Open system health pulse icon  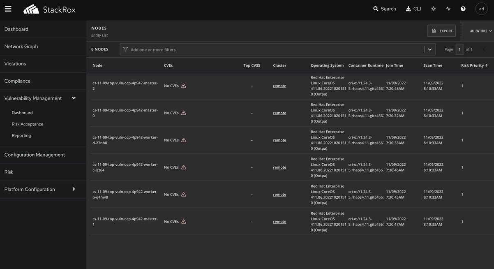448,9
